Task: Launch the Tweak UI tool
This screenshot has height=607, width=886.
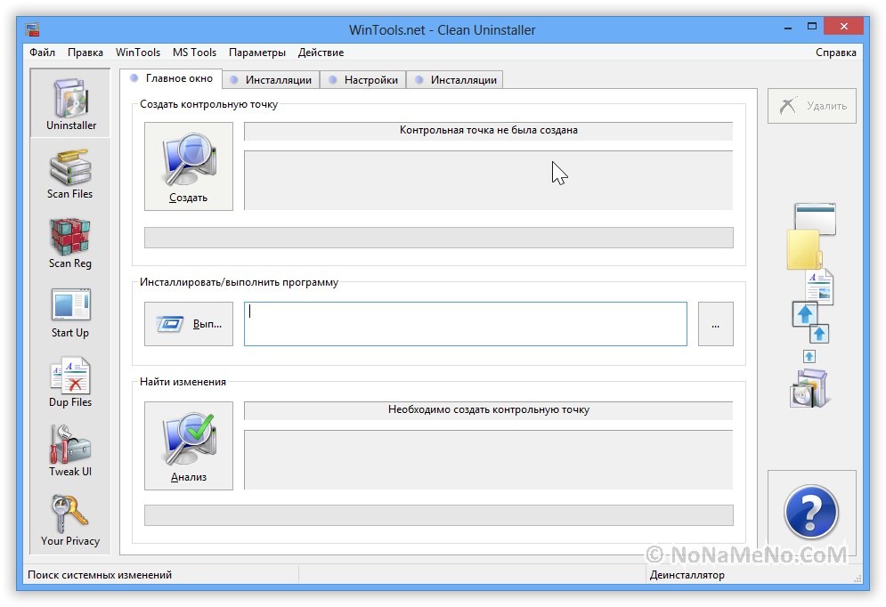Action: [x=70, y=451]
